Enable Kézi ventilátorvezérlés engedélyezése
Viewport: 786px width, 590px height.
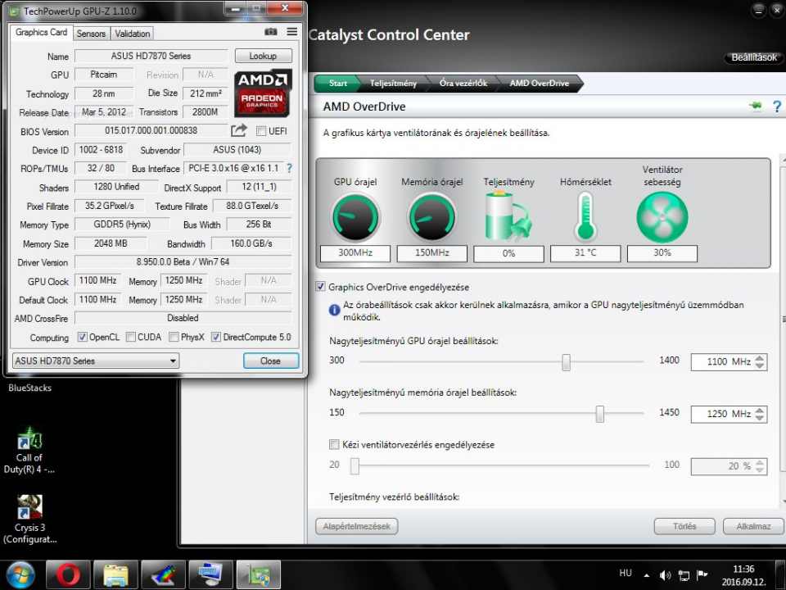click(334, 444)
